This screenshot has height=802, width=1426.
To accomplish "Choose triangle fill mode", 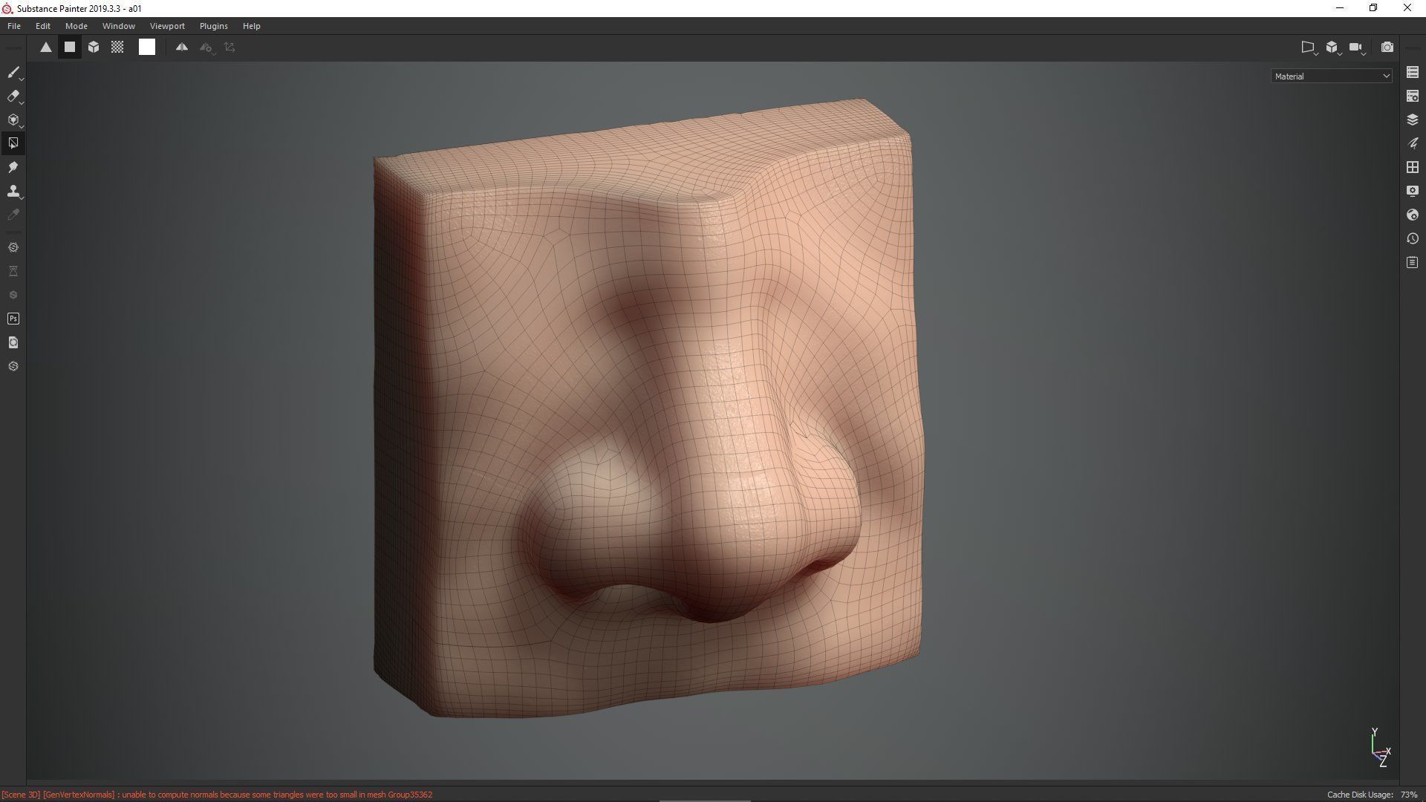I will (46, 47).
